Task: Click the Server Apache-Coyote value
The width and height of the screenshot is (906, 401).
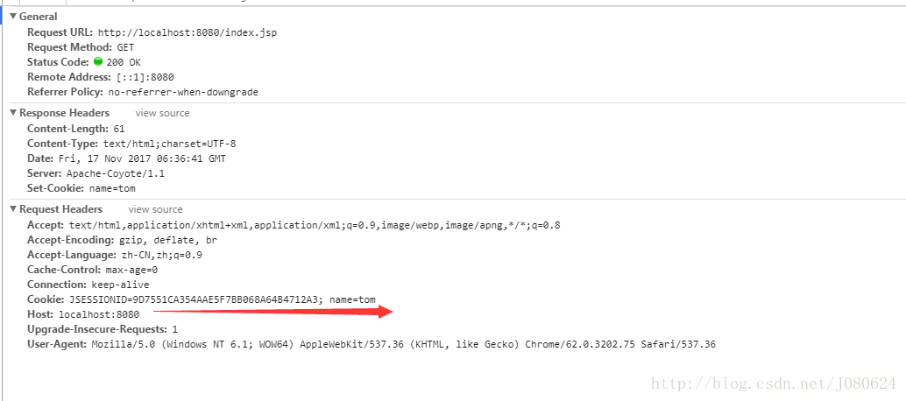Action: [x=116, y=173]
